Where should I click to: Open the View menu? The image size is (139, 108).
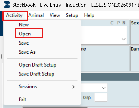tap(55, 15)
